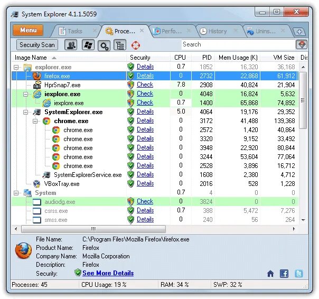Open the home website icon
Image resolution: width=319 pixels, height=299 pixels.
[x=270, y=274]
